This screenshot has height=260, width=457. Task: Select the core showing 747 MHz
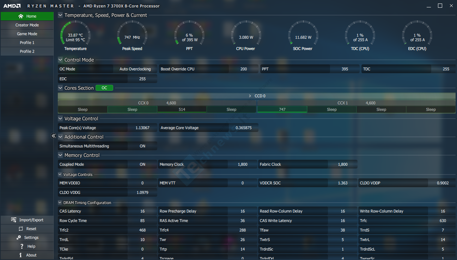point(282,109)
